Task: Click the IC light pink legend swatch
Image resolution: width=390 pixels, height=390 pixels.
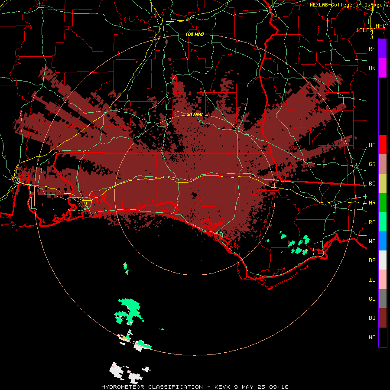Action: (383, 279)
